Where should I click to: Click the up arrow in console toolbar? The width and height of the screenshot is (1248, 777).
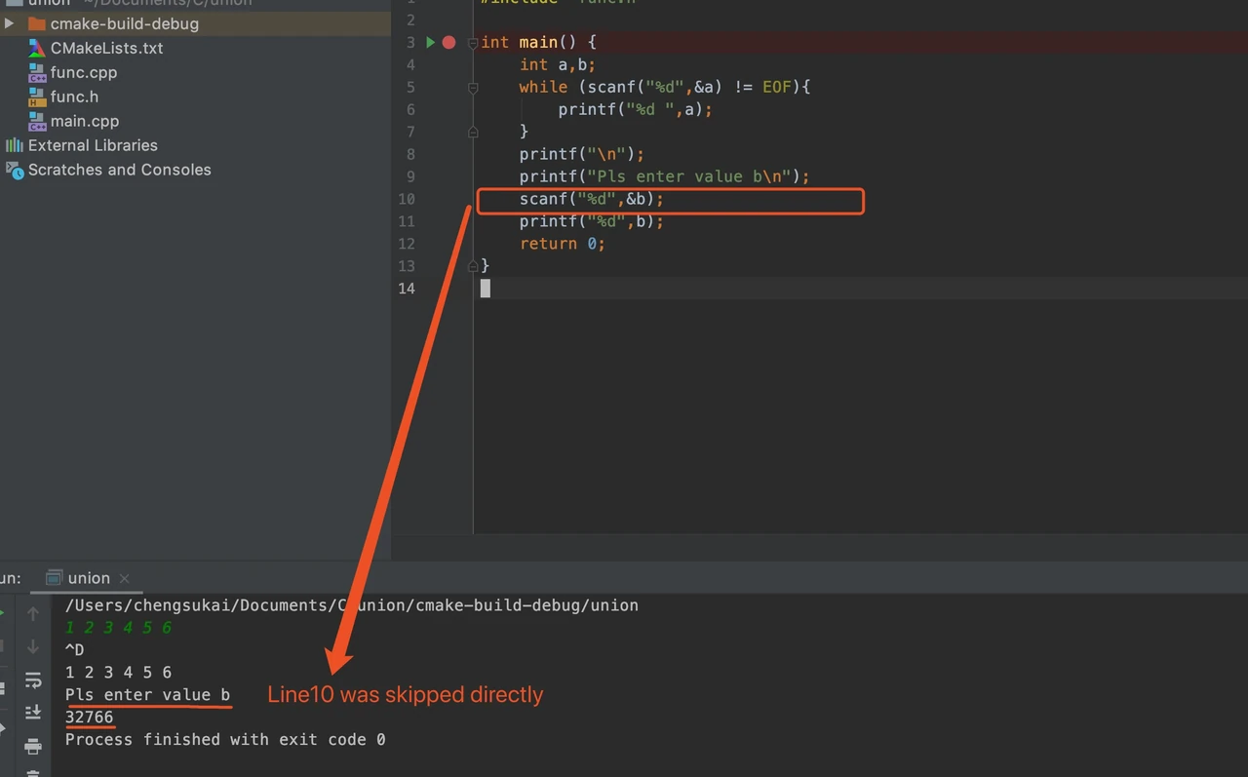(33, 614)
